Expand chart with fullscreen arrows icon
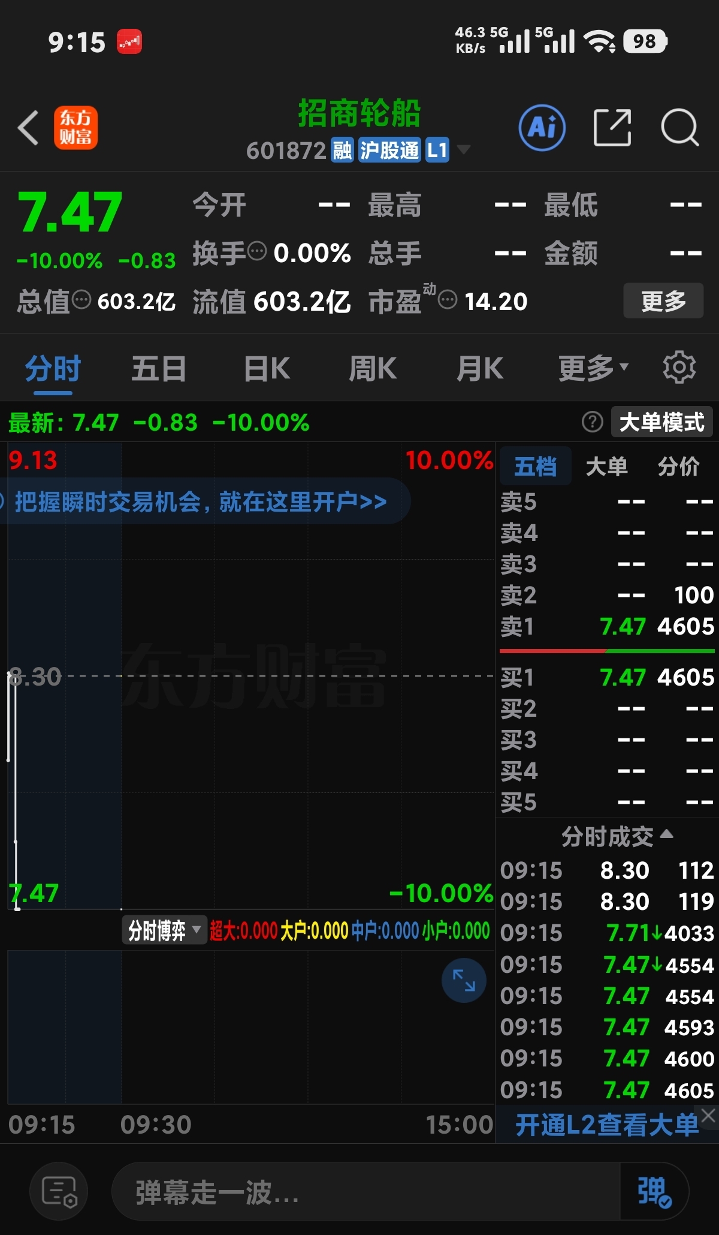 coord(464,980)
